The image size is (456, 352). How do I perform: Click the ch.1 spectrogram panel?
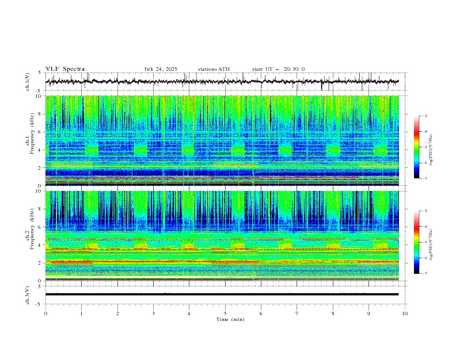coord(222,140)
